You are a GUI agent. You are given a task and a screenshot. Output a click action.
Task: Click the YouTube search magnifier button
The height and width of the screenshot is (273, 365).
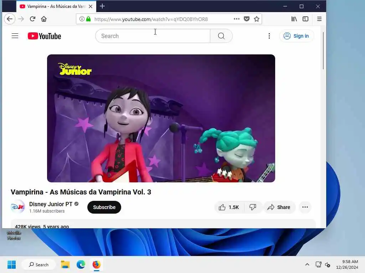(221, 36)
